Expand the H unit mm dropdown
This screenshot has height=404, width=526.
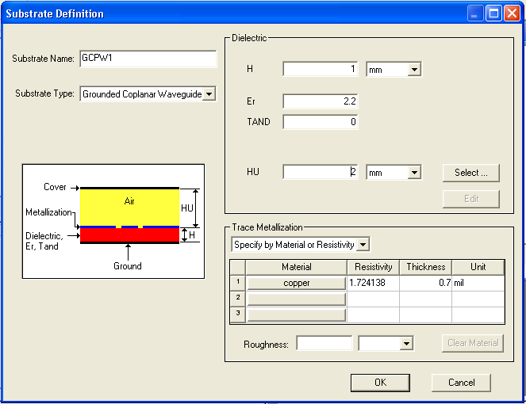(x=413, y=70)
